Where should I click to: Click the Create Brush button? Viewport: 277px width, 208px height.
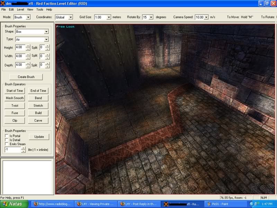click(x=26, y=77)
